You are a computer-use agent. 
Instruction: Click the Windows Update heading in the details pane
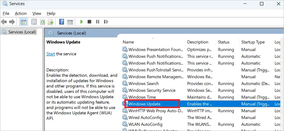63,42
